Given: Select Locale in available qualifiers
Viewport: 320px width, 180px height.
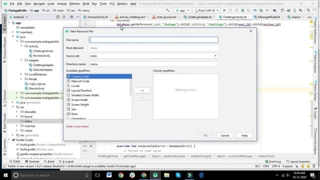Looking at the screenshot, I should (99, 85).
